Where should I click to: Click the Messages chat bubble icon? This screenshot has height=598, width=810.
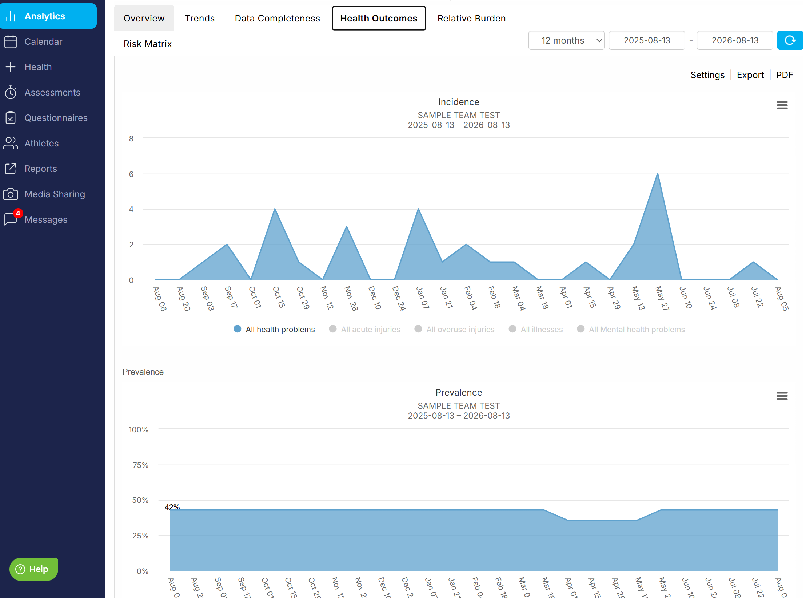click(10, 219)
